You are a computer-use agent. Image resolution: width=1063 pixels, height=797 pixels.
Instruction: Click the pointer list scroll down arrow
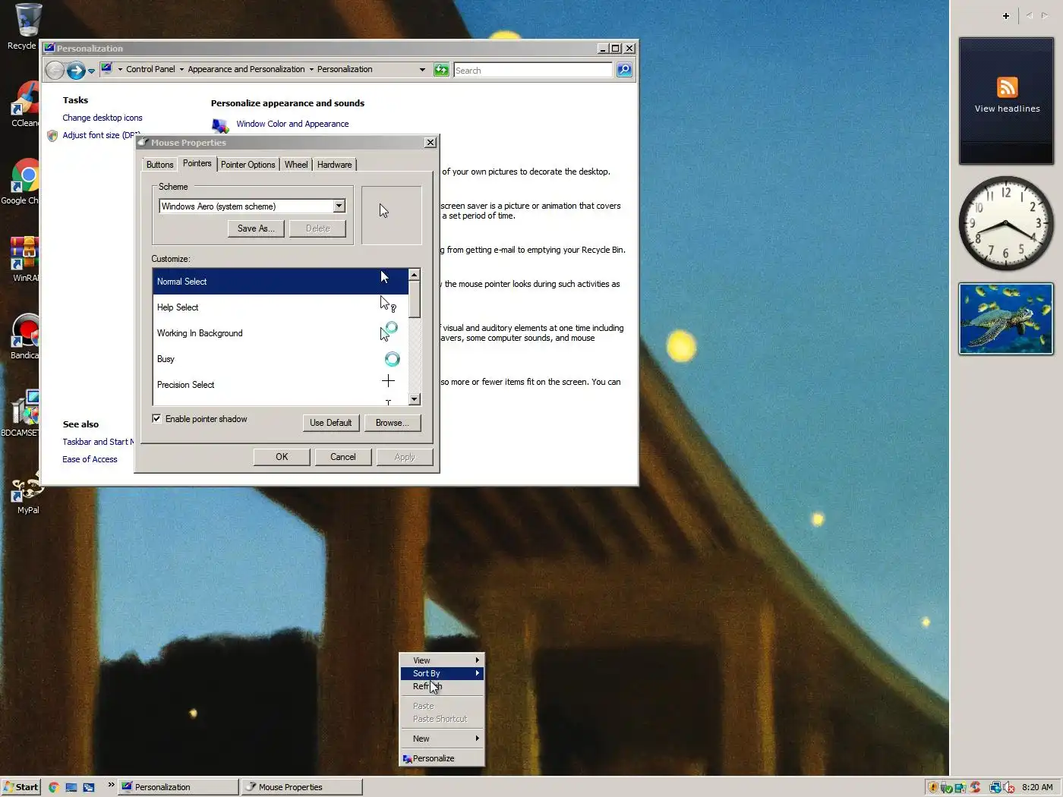pos(414,399)
